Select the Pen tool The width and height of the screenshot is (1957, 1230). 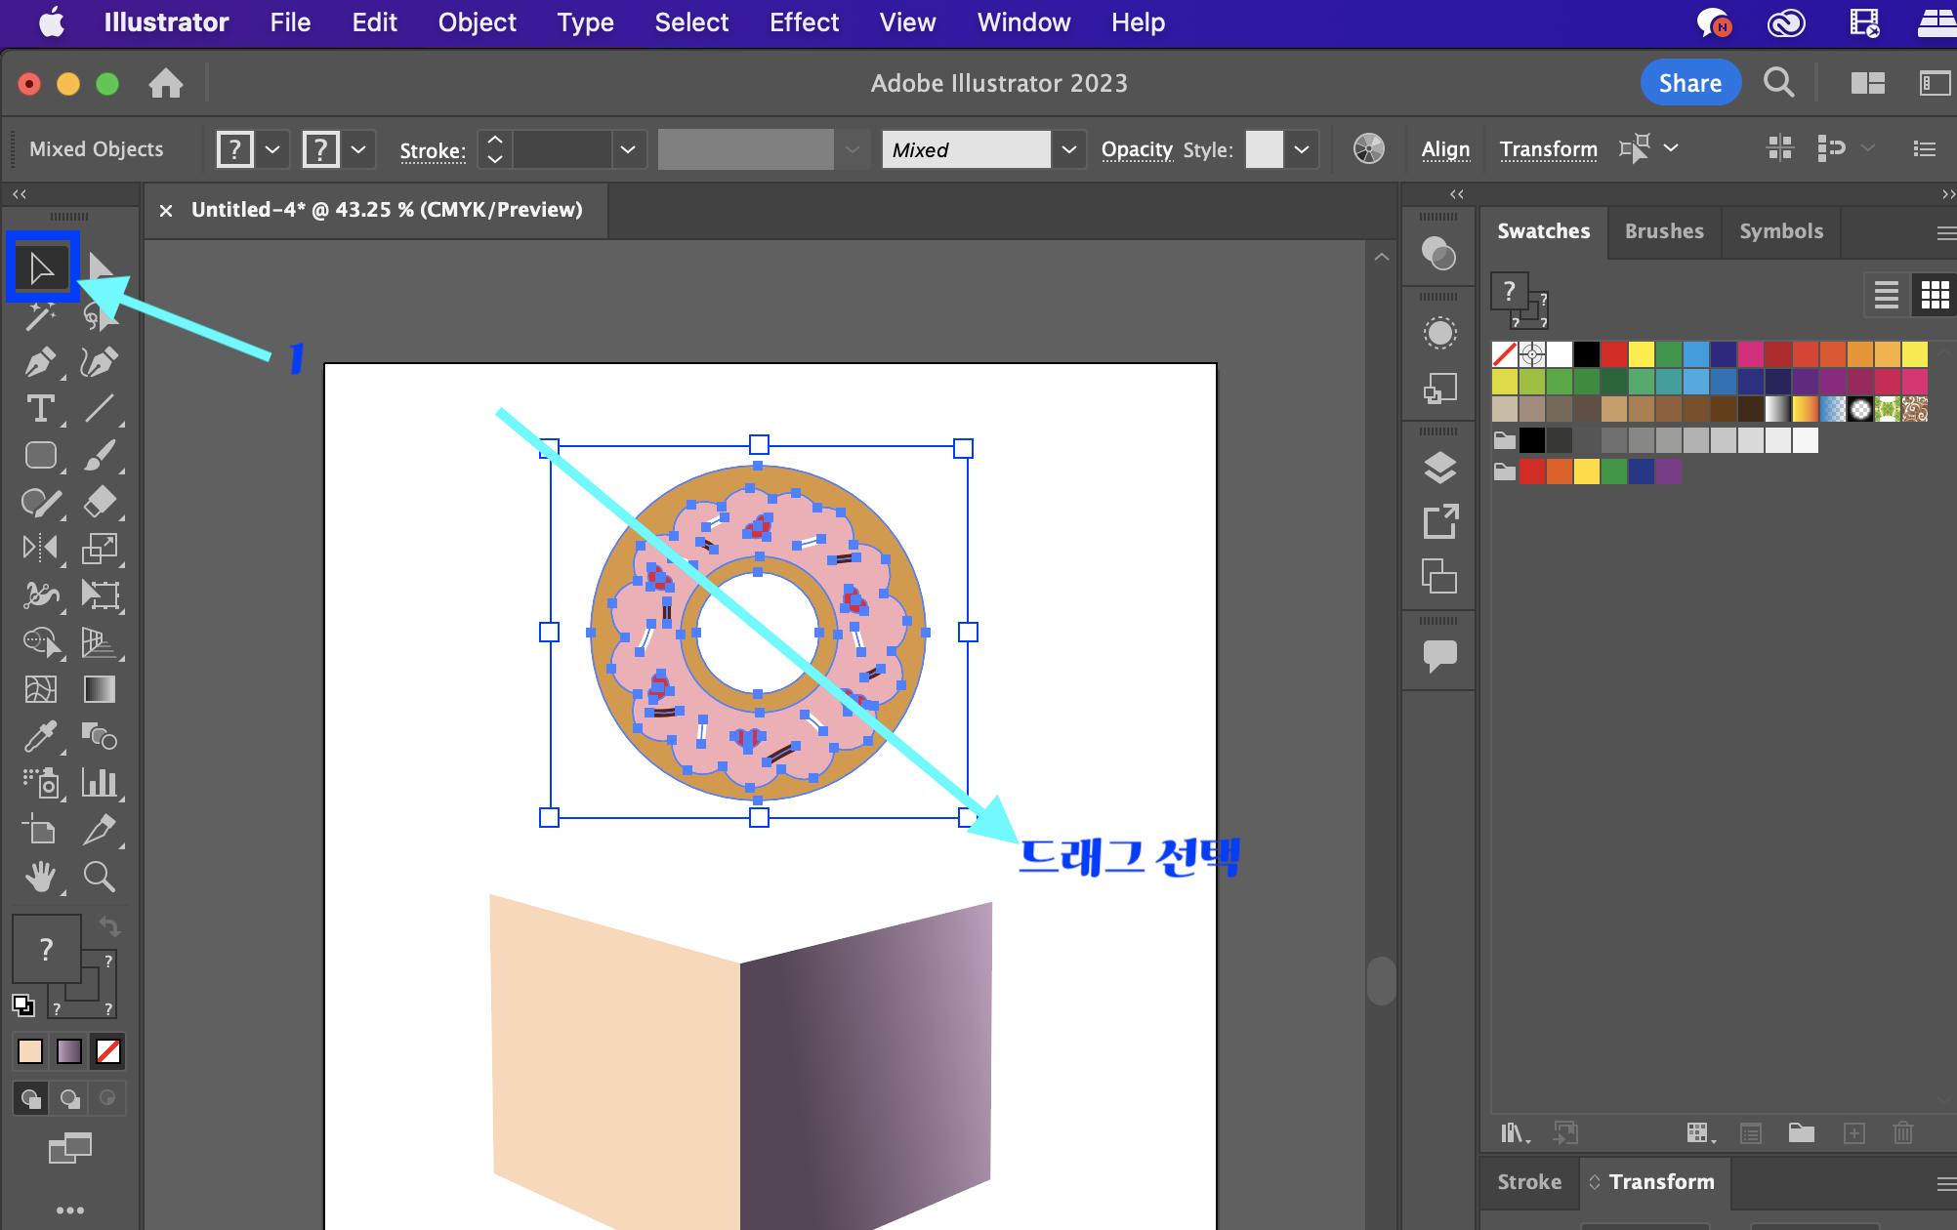tap(39, 362)
